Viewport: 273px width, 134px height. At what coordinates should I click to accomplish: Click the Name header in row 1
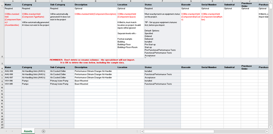[13, 5]
